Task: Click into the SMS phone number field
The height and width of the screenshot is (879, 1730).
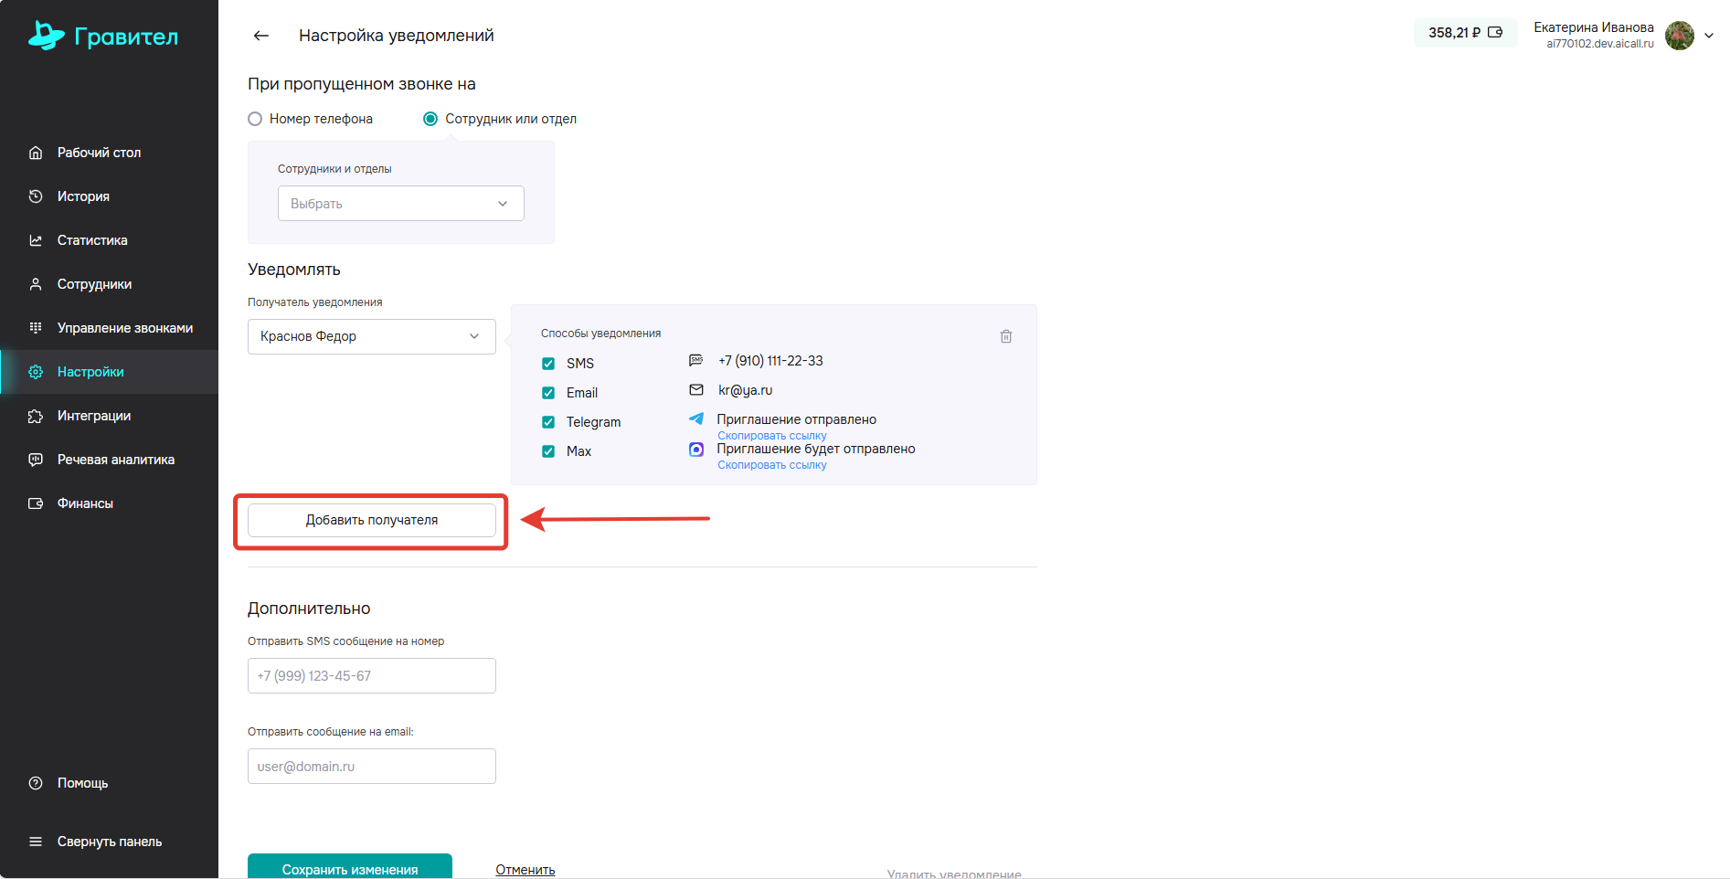Action: (371, 676)
